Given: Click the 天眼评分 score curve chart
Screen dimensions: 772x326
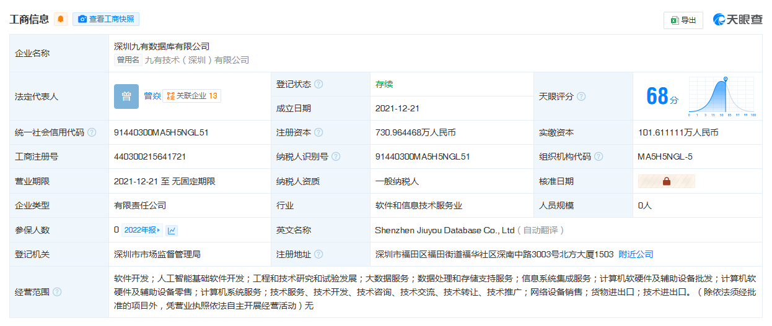Looking at the screenshot, I should 722,97.
